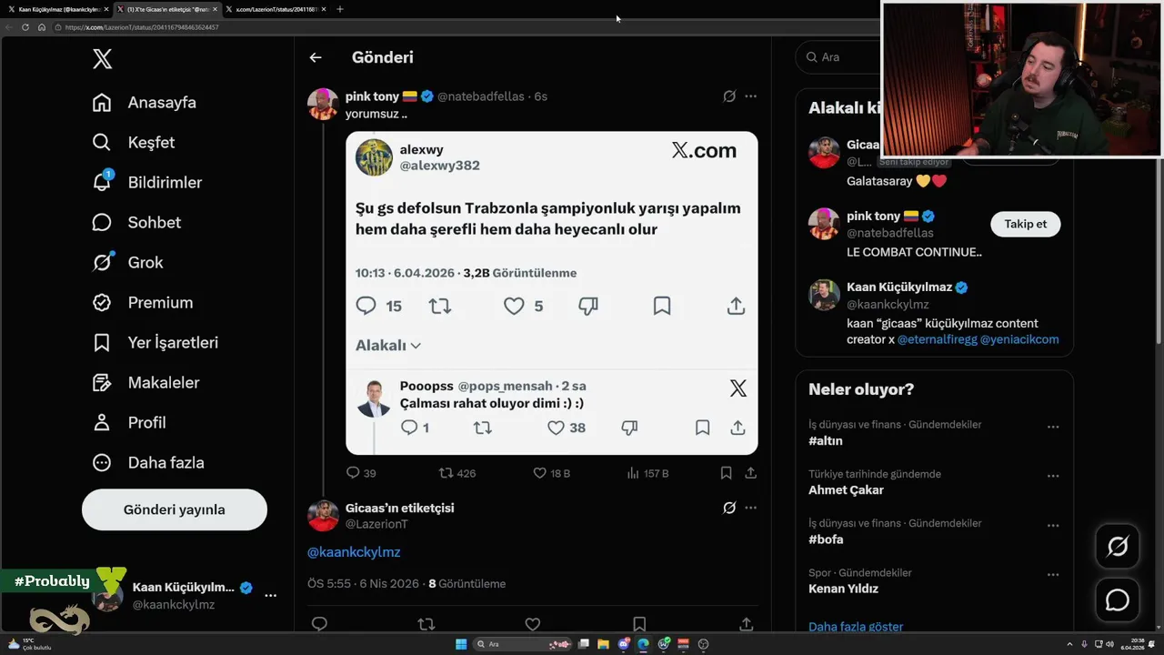Viewport: 1164px width, 655px height.
Task: Switch to Kaan Küçükyılmaz browser tab
Action: click(x=57, y=9)
